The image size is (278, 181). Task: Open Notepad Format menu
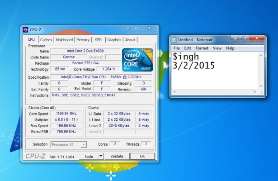pyautogui.click(x=202, y=48)
